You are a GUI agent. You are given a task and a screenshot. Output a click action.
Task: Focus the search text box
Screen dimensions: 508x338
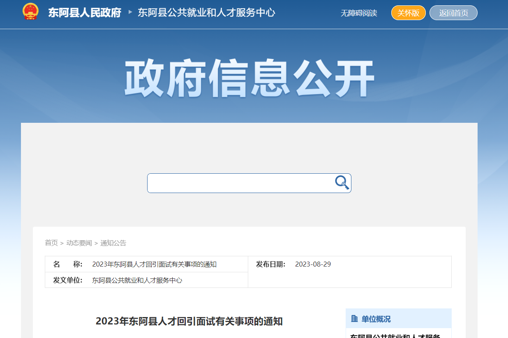(240, 183)
